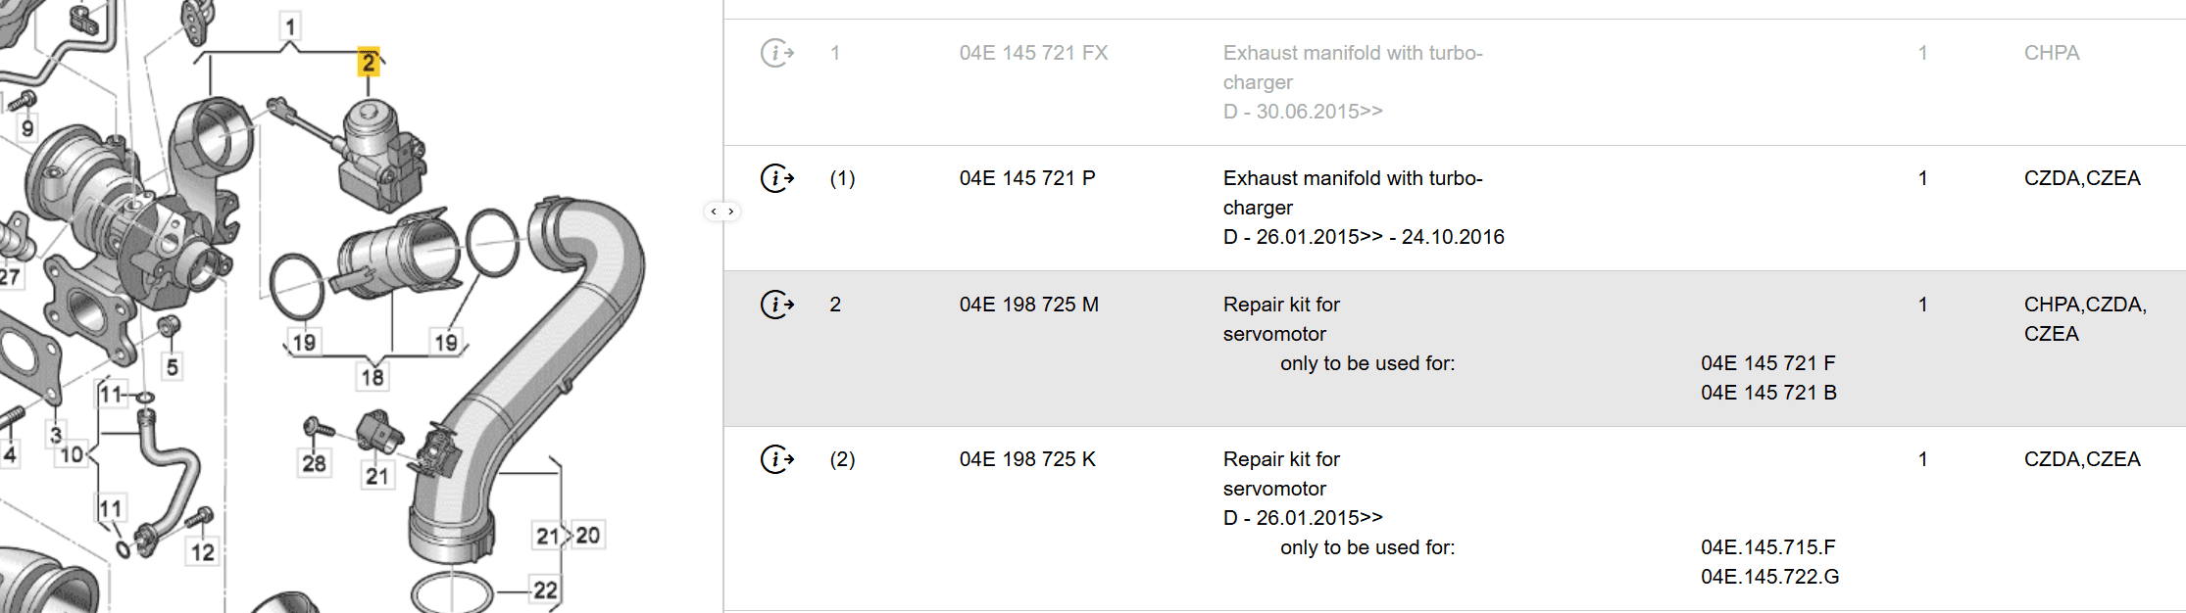The width and height of the screenshot is (2186, 613).
Task: Click part number 04E 198 725 K
Action: pos(1026,459)
